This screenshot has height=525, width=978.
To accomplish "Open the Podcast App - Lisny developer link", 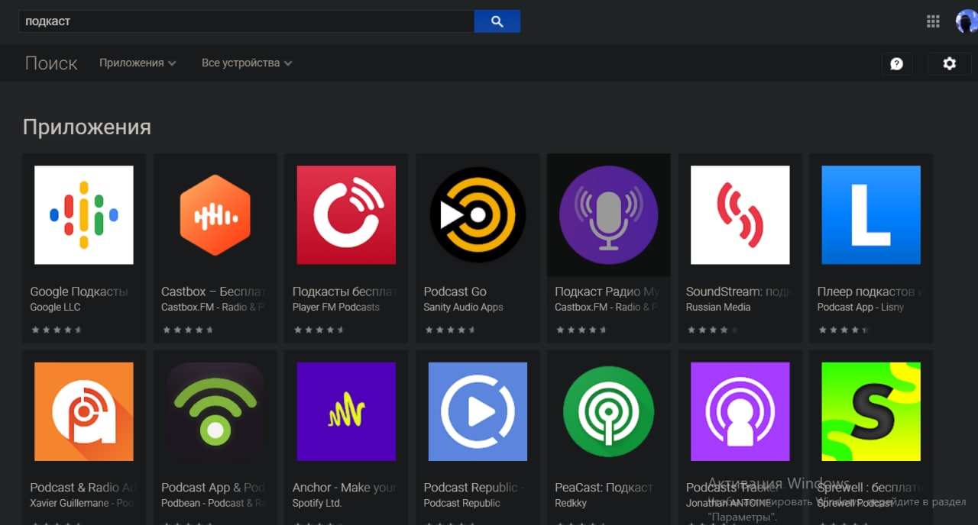I will click(860, 307).
